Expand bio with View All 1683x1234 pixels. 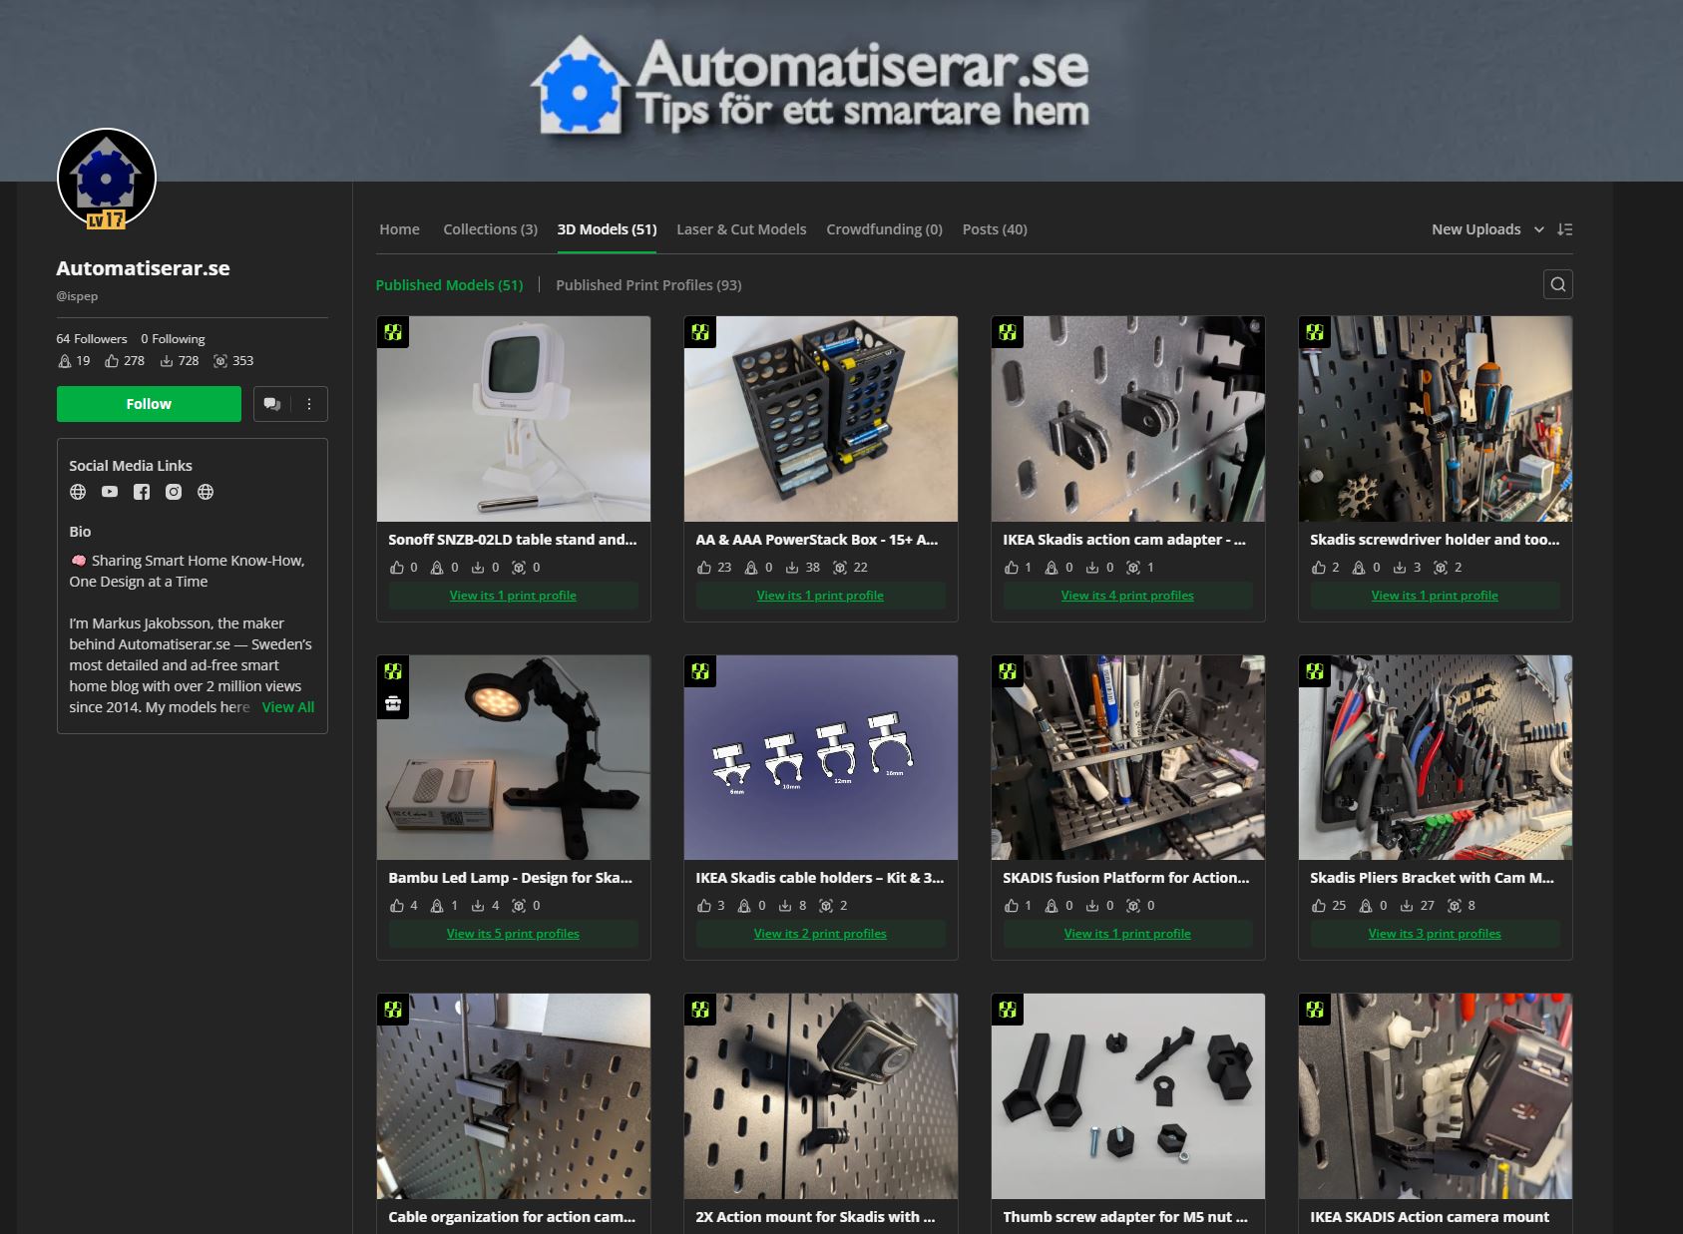tap(288, 707)
